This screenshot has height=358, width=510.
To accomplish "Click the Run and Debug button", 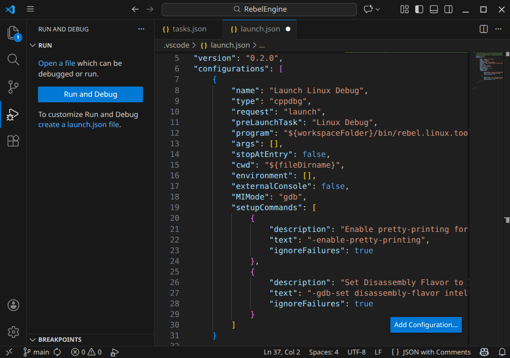I will click(90, 94).
